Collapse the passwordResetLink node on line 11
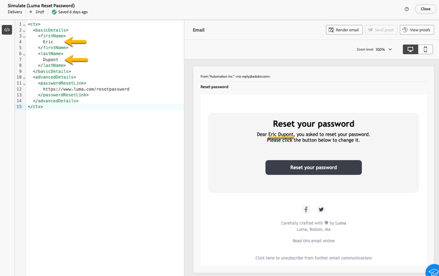This screenshot has height=276, width=439. [24, 84]
